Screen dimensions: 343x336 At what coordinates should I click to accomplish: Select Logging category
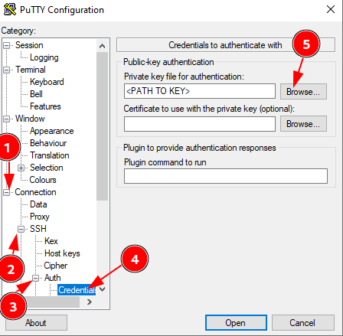pos(44,57)
